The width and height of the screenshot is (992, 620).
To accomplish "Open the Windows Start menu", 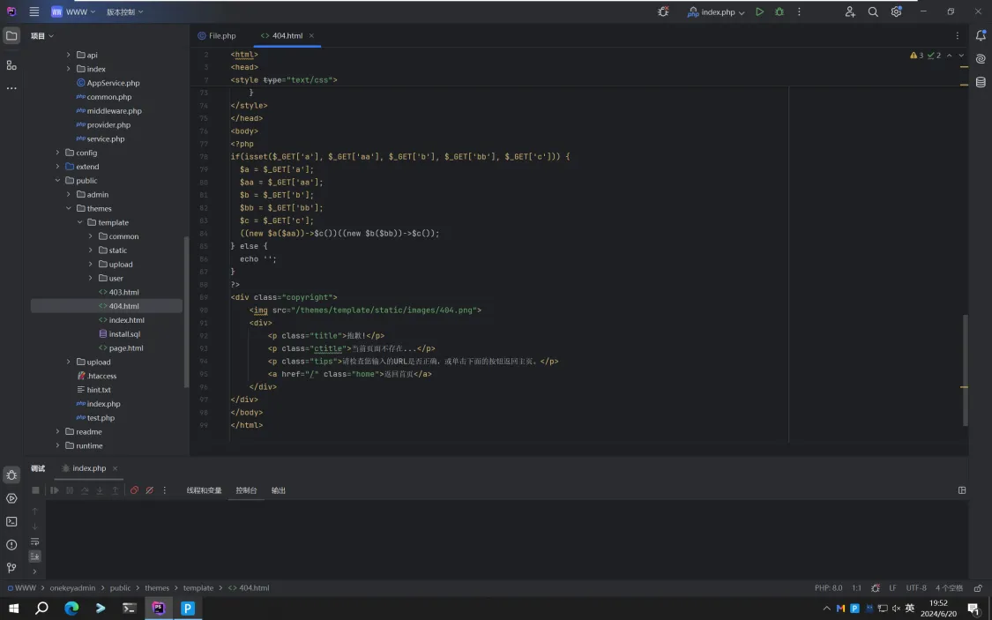I will (x=13, y=608).
